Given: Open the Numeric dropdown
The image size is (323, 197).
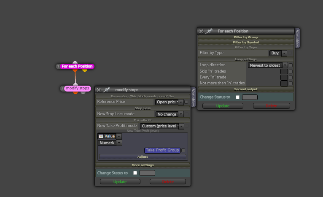Looking at the screenshot, I should tap(110, 143).
